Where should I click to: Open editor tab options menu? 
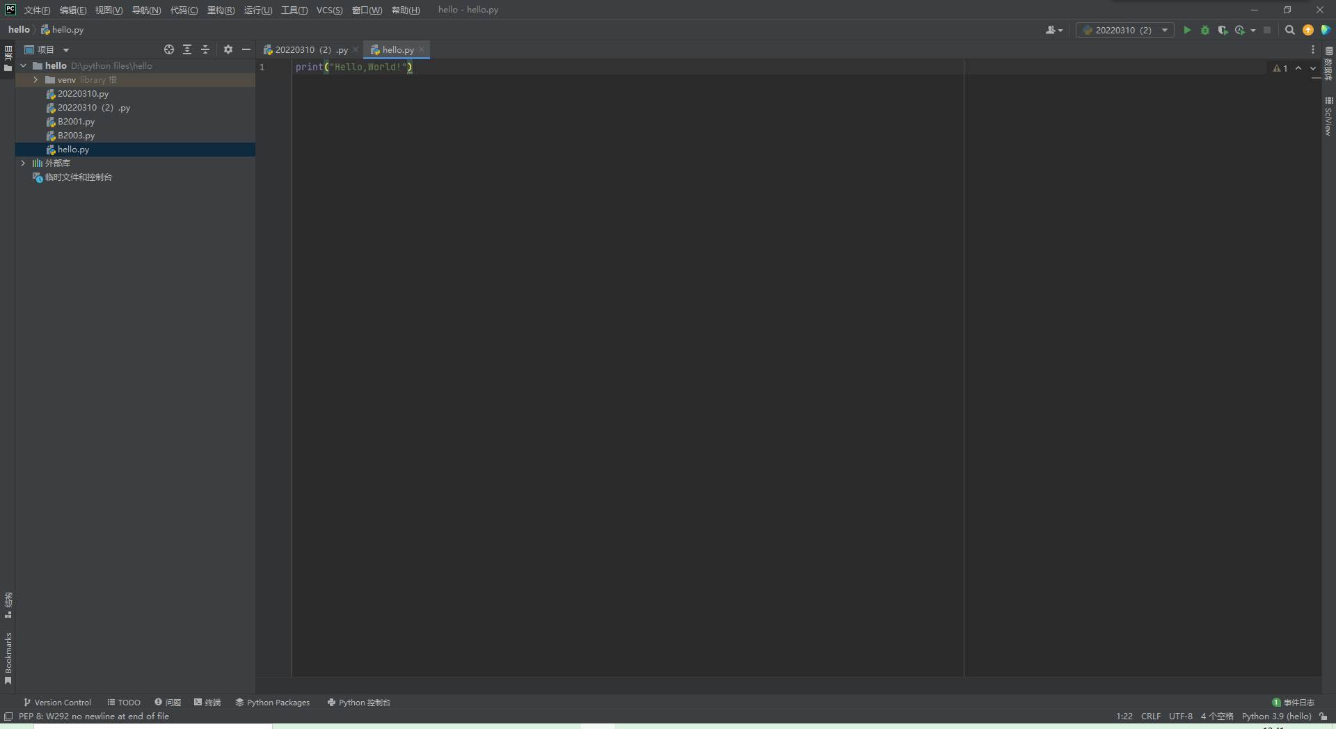(1313, 49)
